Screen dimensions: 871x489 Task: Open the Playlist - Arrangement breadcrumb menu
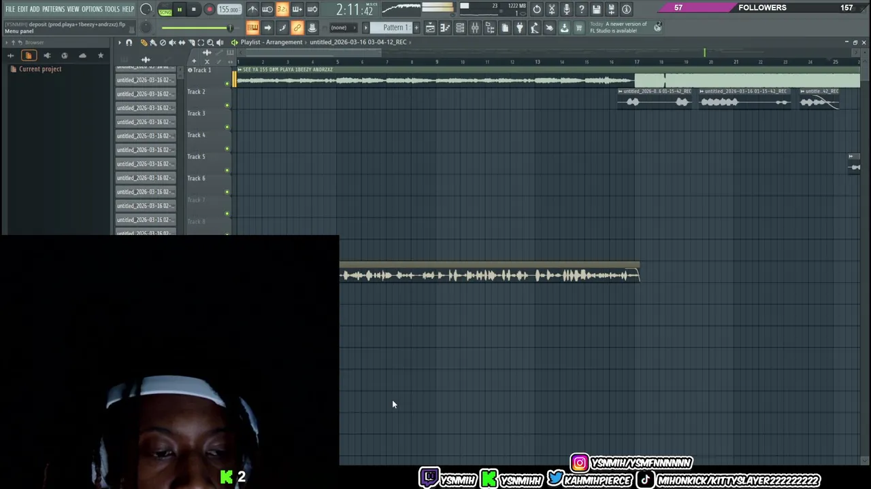click(271, 42)
